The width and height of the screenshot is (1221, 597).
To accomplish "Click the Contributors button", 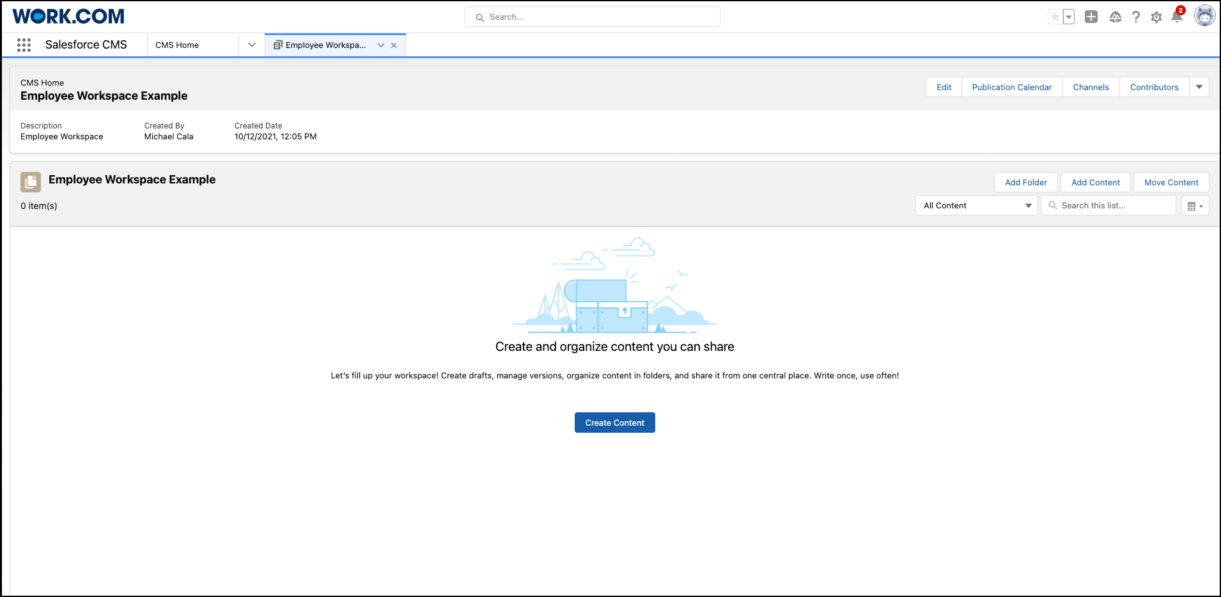I will pos(1155,87).
